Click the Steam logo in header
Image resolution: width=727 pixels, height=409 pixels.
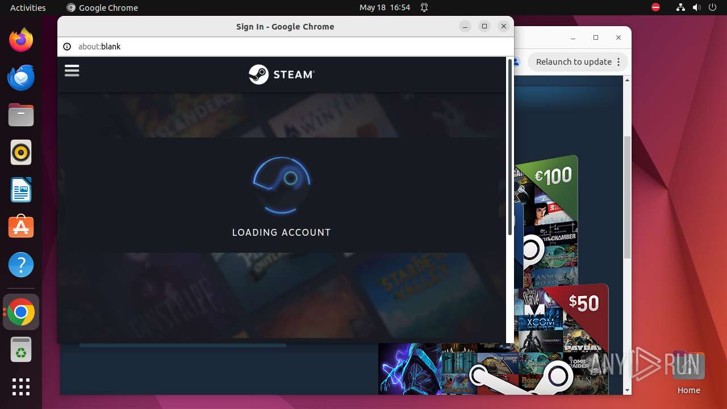pos(281,74)
